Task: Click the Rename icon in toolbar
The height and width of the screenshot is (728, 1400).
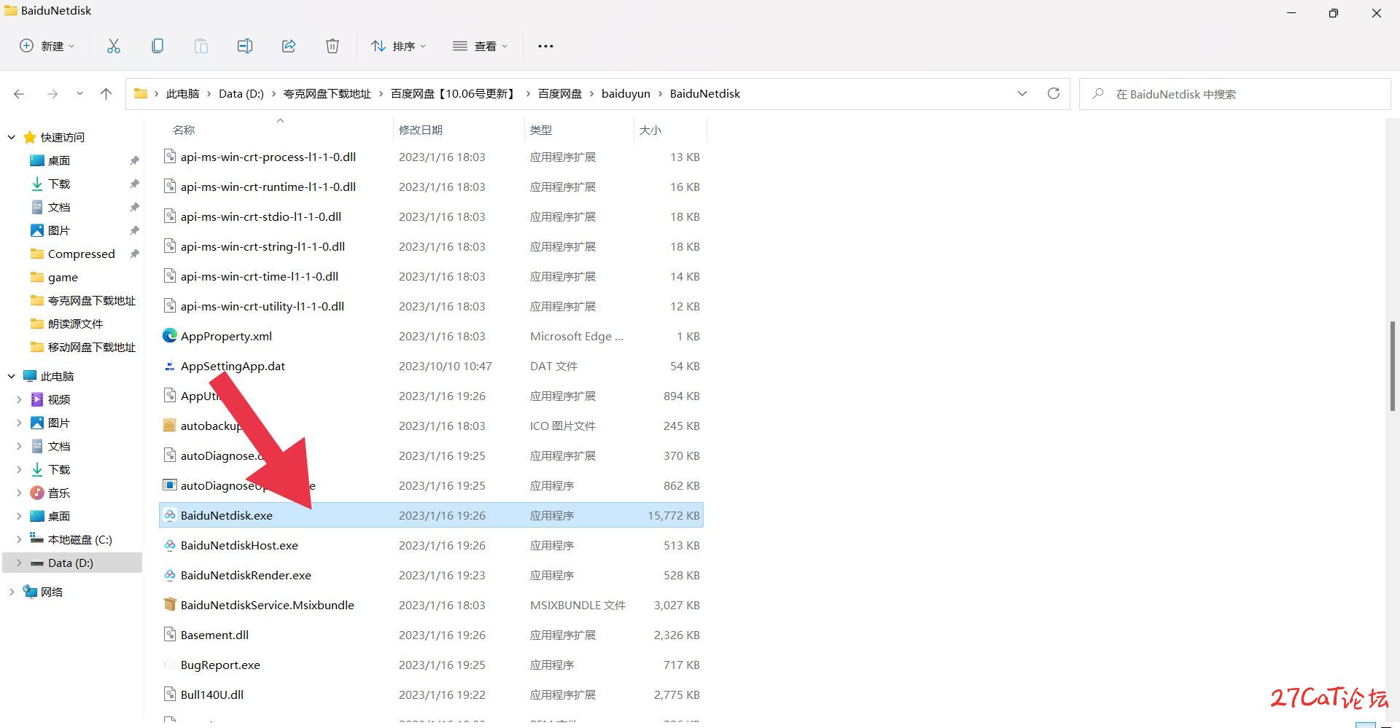Action: (245, 46)
